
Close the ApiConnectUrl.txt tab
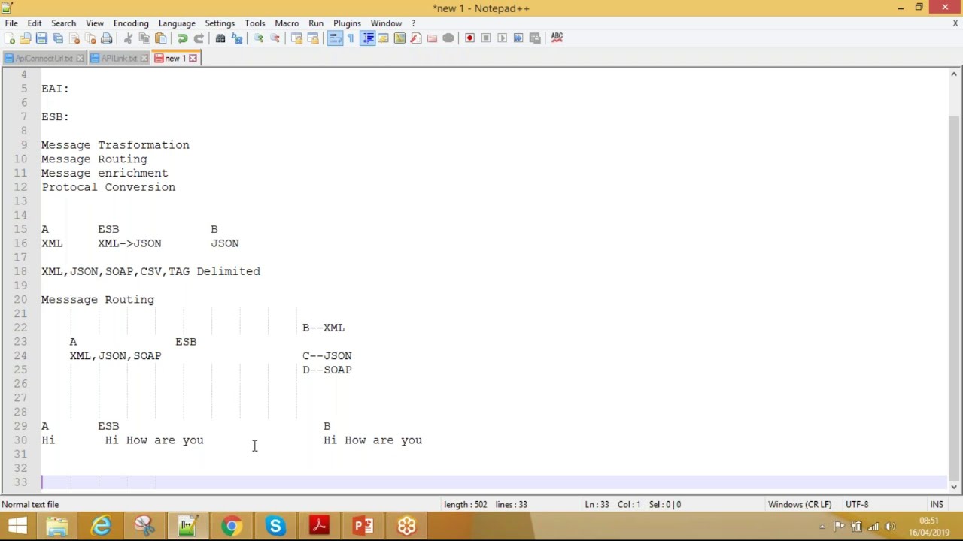80,58
